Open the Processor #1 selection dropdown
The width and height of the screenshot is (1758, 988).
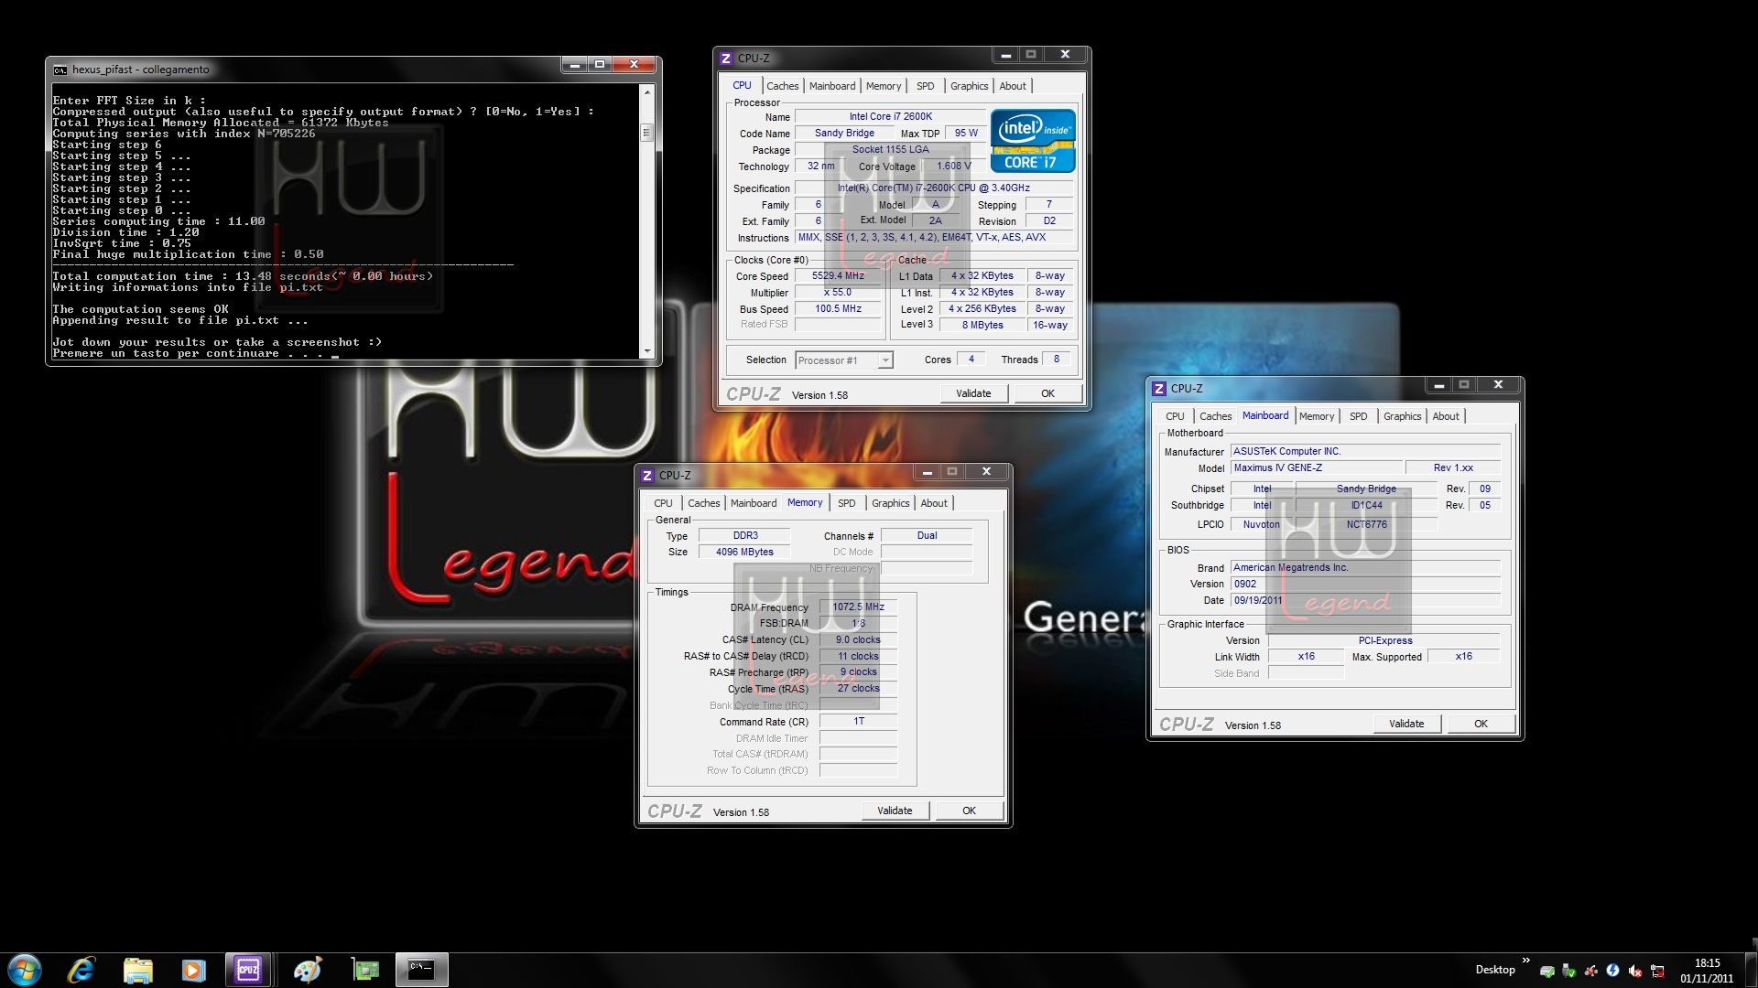(x=844, y=360)
